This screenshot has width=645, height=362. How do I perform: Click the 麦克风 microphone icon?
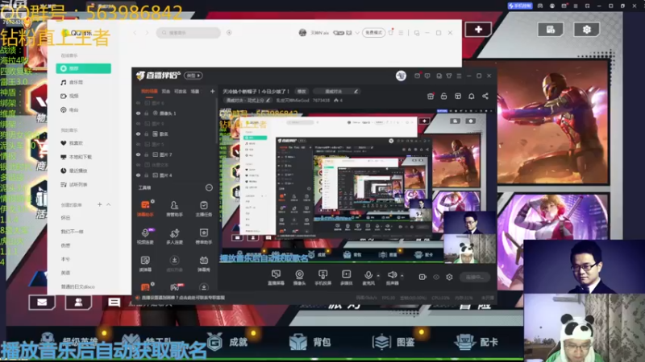[368, 275]
